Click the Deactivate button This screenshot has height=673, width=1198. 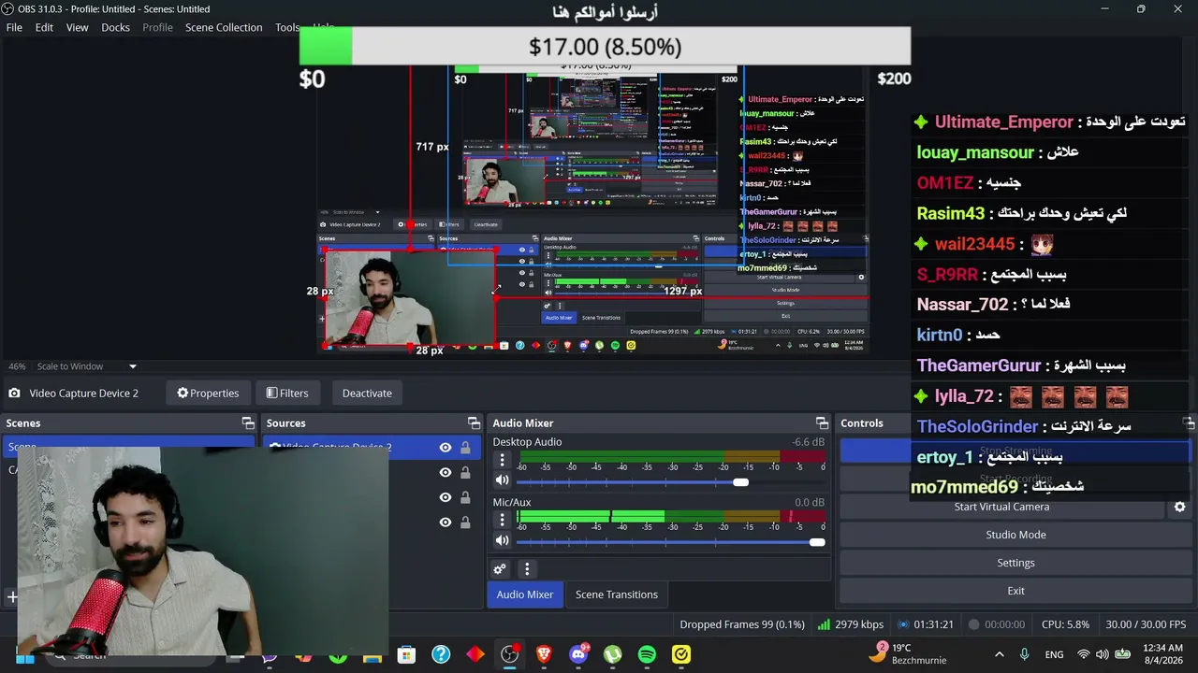[x=367, y=393]
